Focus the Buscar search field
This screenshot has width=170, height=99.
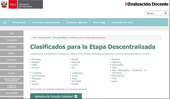point(156,13)
